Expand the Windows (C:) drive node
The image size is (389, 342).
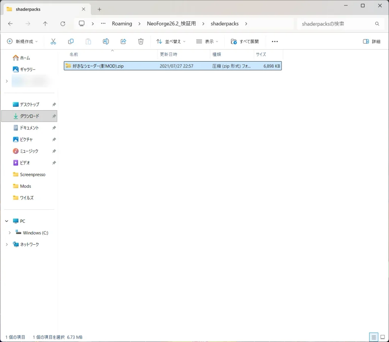click(x=9, y=233)
